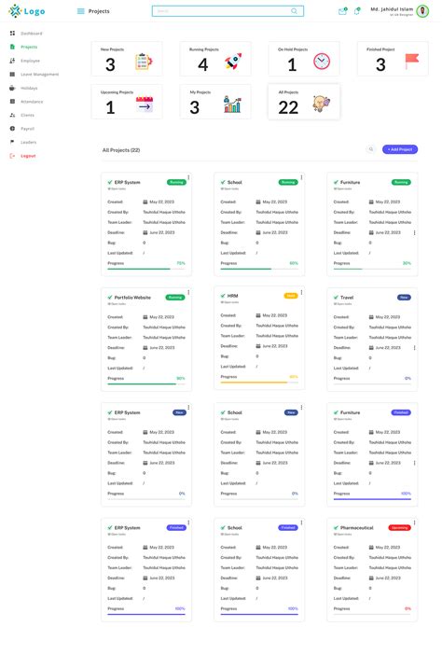Click the Logo image in the top-left header
Viewport: 442px width, 655px height.
point(27,11)
